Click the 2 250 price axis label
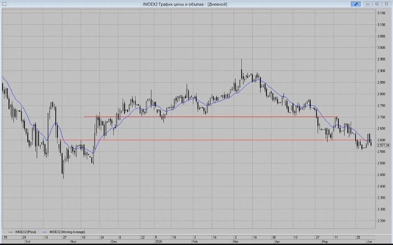Viewport: 393px width, 245px height. tap(381, 221)
